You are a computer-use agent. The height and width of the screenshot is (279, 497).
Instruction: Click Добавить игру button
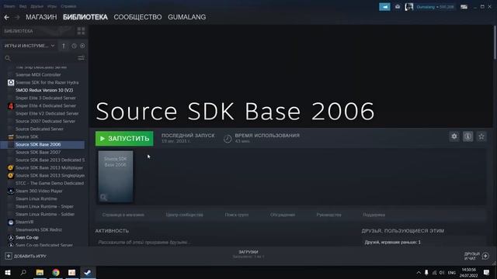click(26, 256)
